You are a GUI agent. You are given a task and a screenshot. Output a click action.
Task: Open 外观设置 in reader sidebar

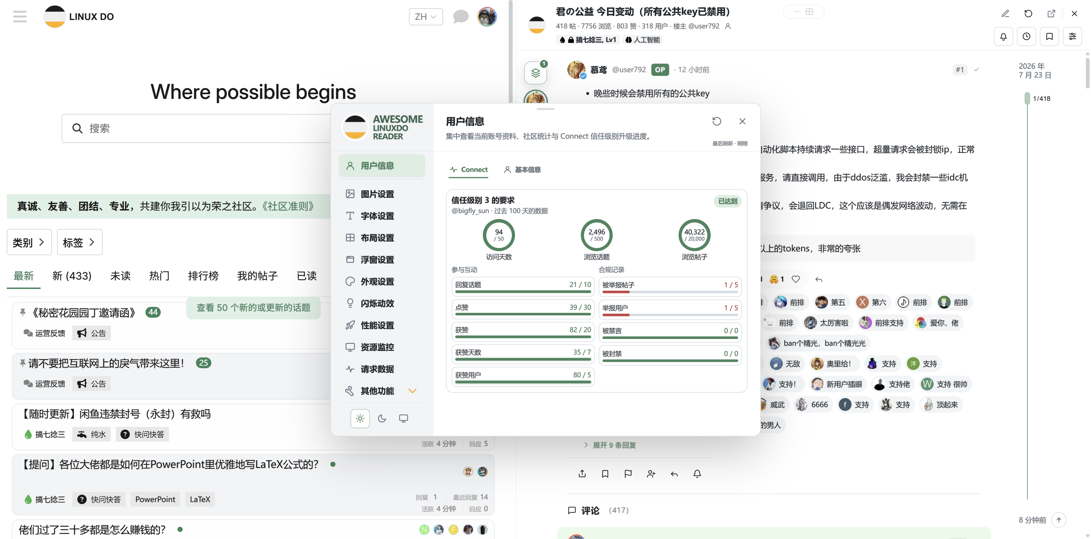point(381,282)
